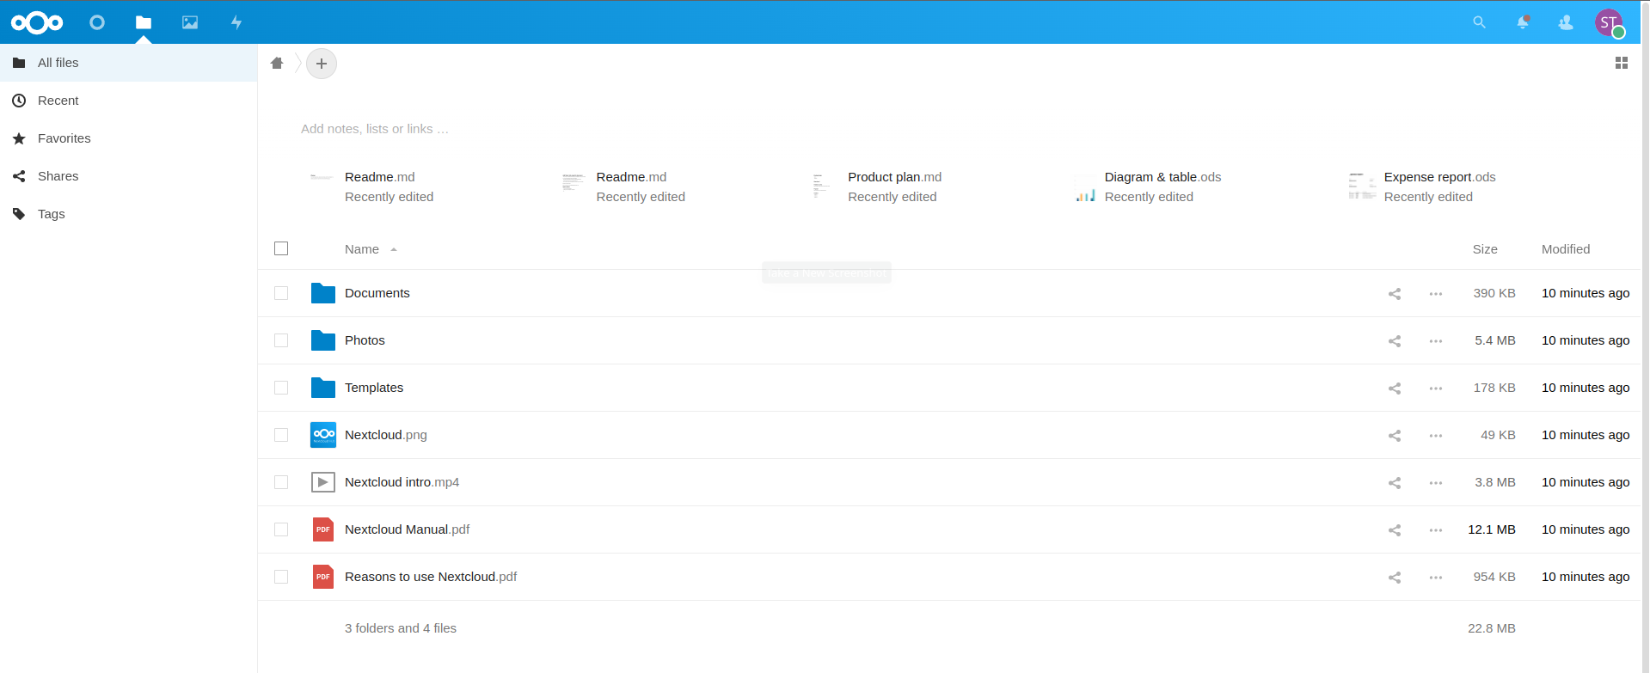This screenshot has width=1650, height=673.
Task: Sort files by Size column
Action: [1485, 249]
